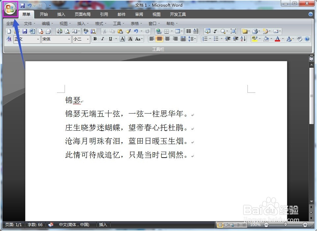Screen dimensions: 317x231
Task: Click the Copy icon
Action: point(112,31)
